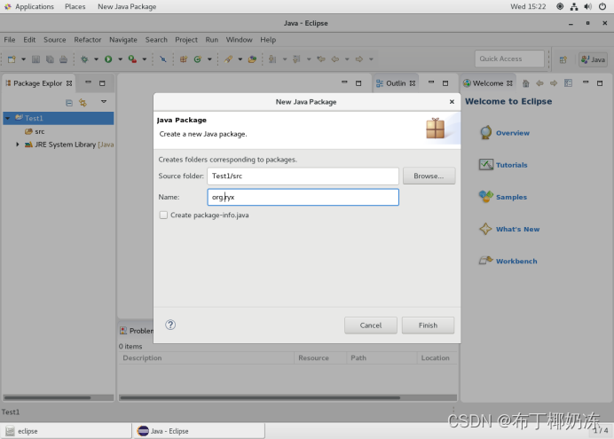Open the New wizard dropdown arrow

click(23, 59)
